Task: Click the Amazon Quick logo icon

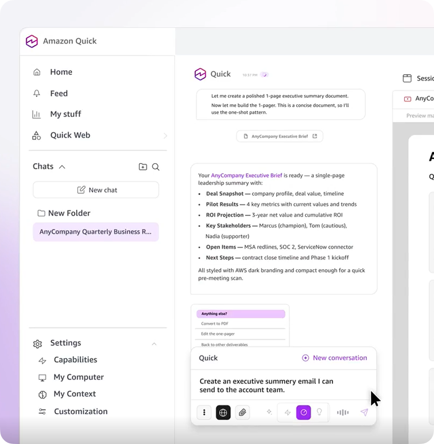Action: click(32, 41)
